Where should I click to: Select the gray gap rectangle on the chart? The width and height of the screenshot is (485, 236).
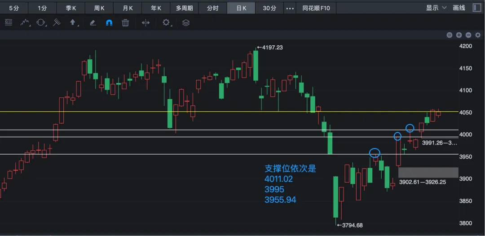point(428,173)
